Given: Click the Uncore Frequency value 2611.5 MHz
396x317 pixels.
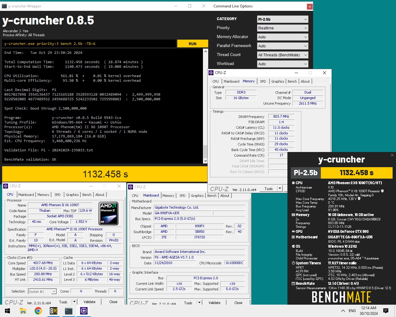Looking at the screenshot, I should (308, 103).
